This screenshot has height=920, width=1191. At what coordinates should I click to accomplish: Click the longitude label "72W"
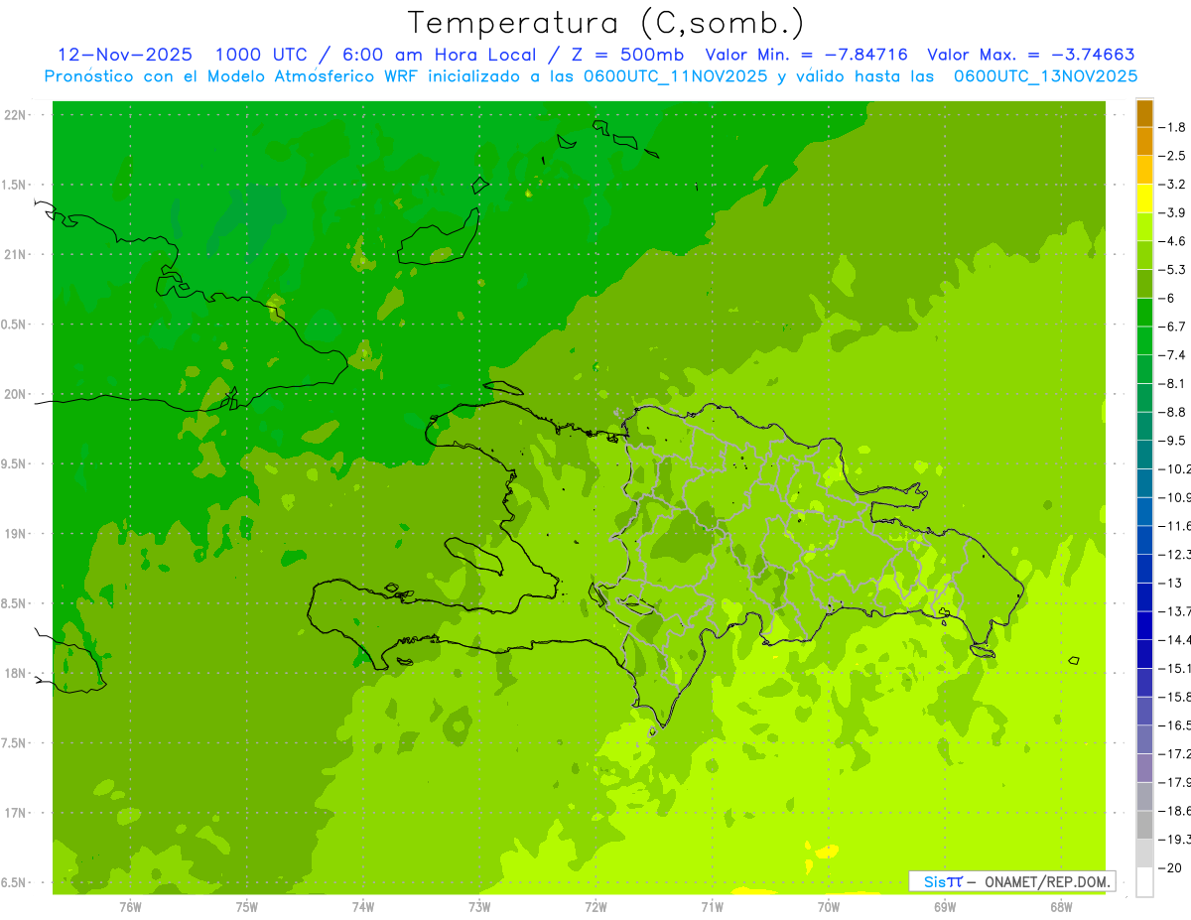[x=595, y=907]
